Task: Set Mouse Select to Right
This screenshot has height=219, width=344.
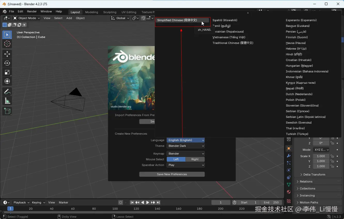Action: (x=195, y=159)
